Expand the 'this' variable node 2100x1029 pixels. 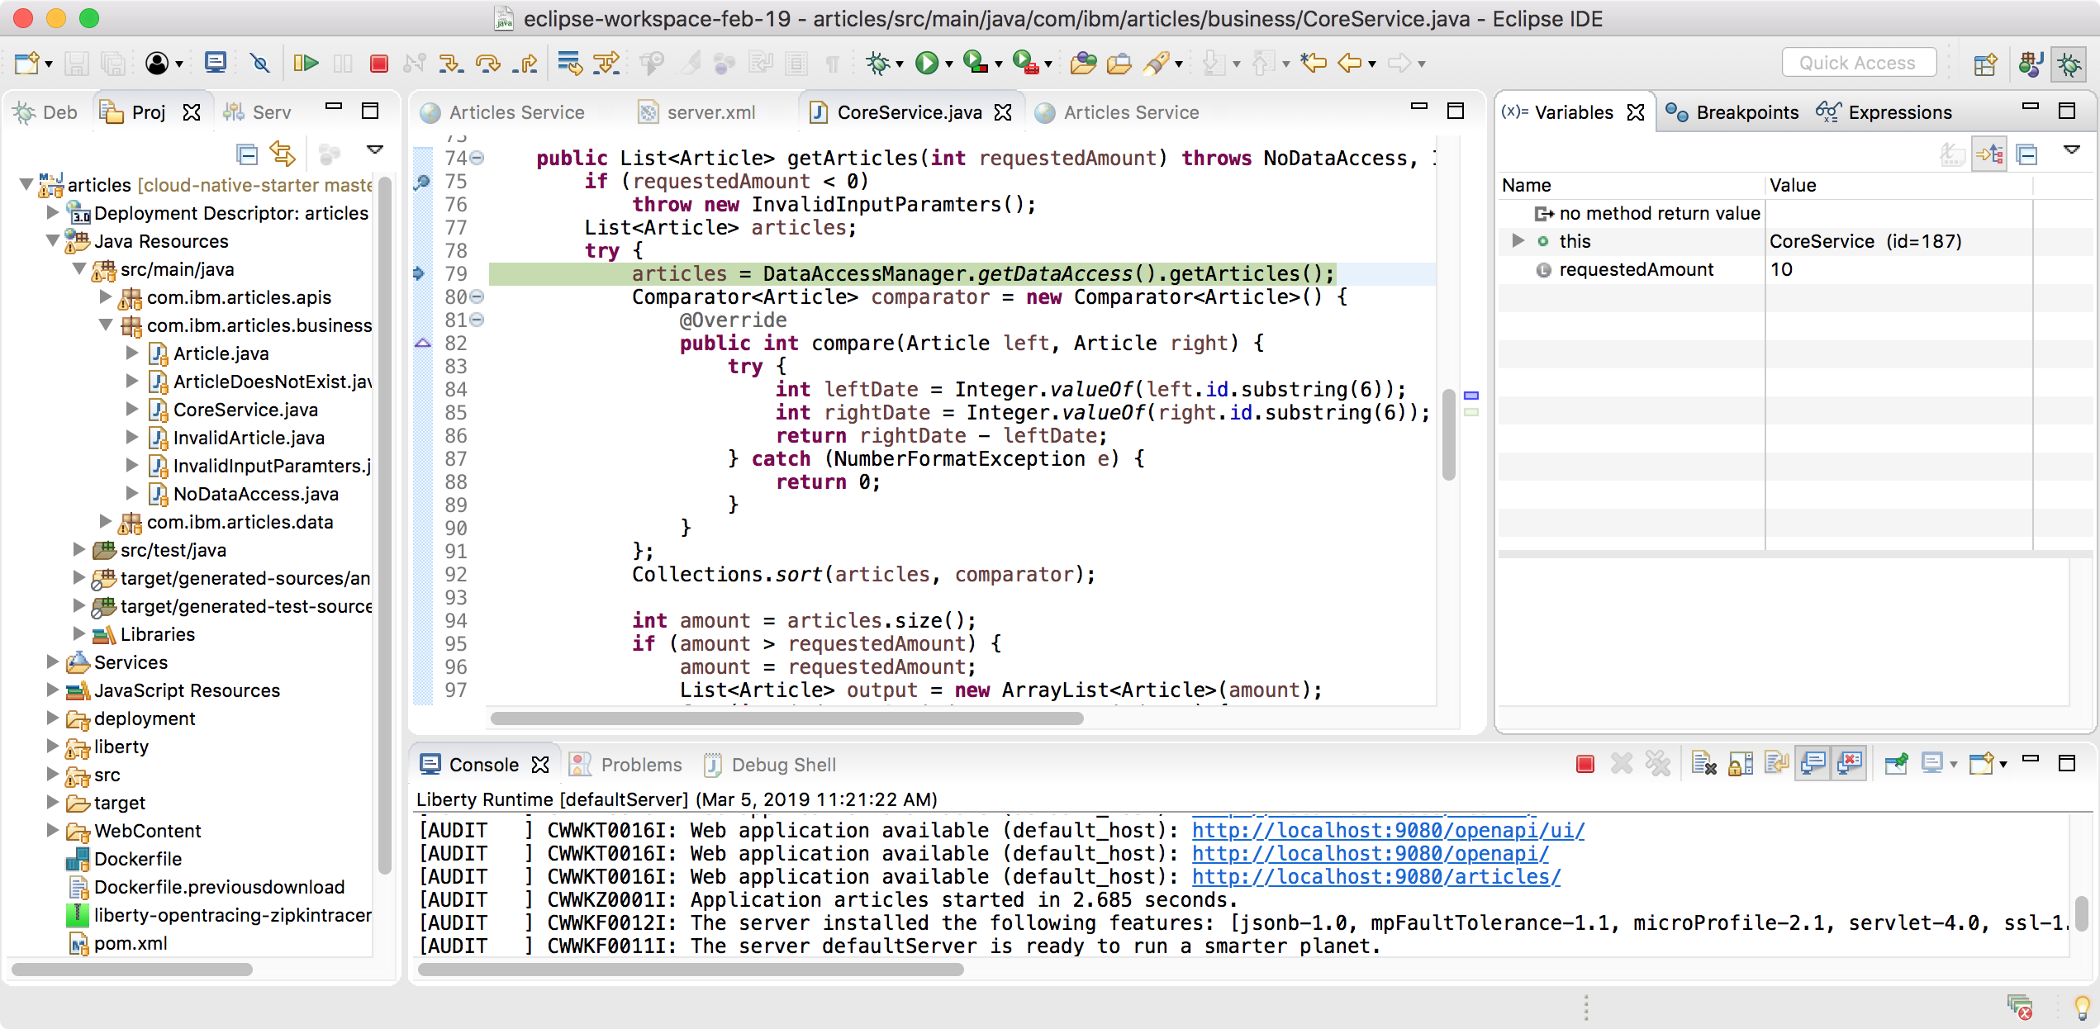pos(1518,241)
